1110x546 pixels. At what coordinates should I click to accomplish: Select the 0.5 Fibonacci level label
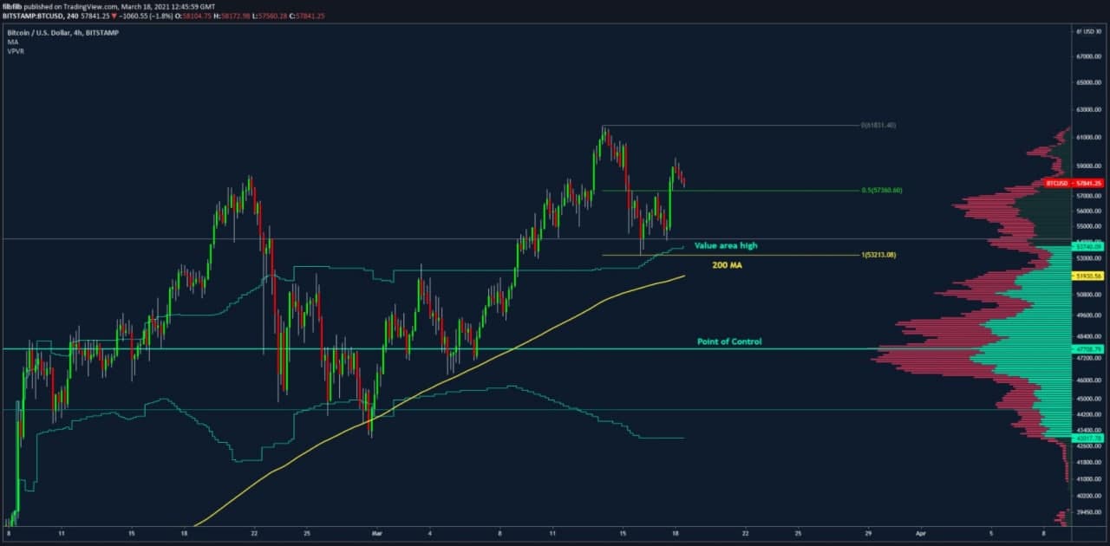tap(882, 190)
